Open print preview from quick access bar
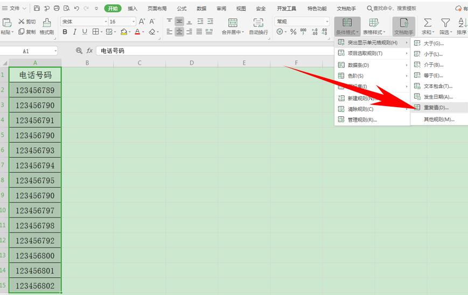 pos(67,9)
